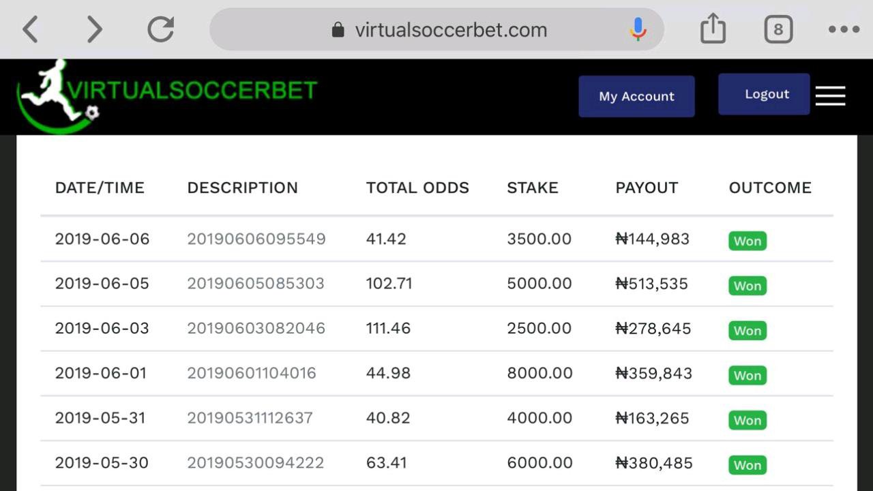Click the Won outcome on the 2019-05-31 row
Screen dimensions: 873x491
[x=747, y=420]
